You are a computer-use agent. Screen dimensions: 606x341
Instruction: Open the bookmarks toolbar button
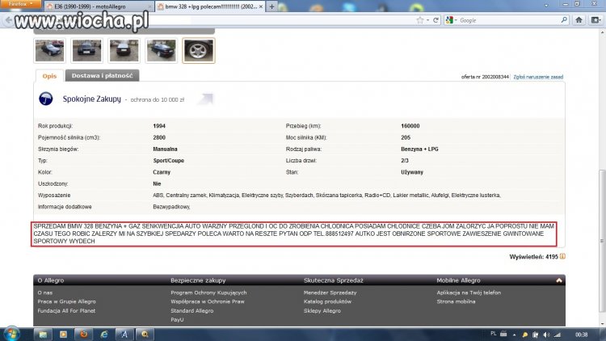coord(595,20)
